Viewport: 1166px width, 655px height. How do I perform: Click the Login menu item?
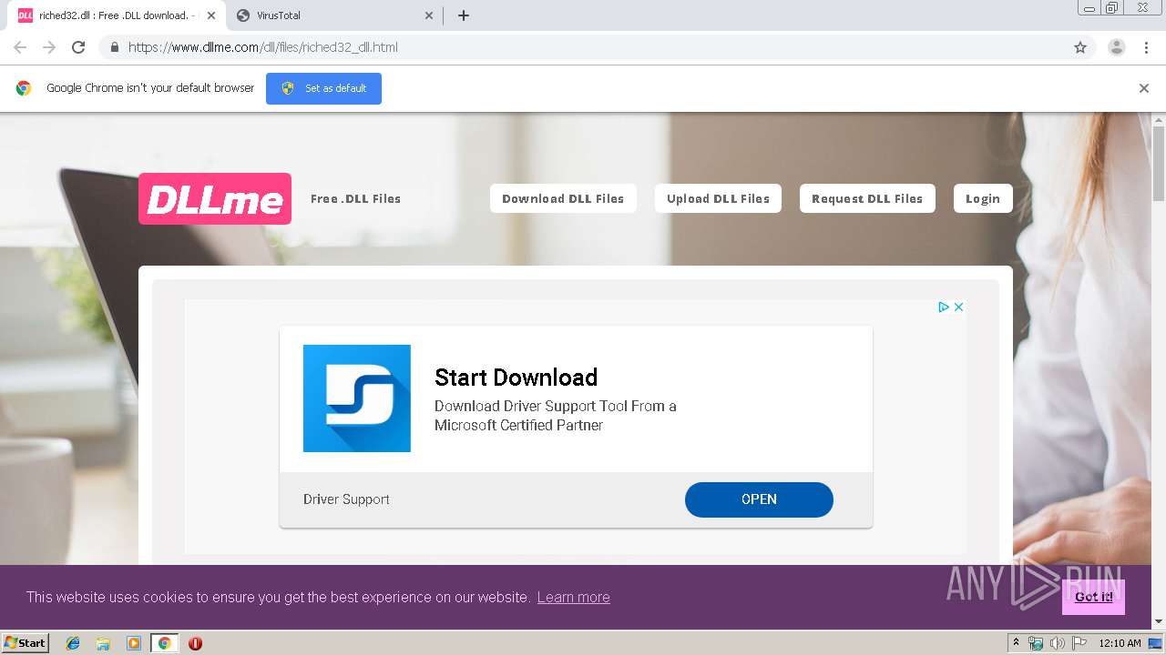coord(983,198)
